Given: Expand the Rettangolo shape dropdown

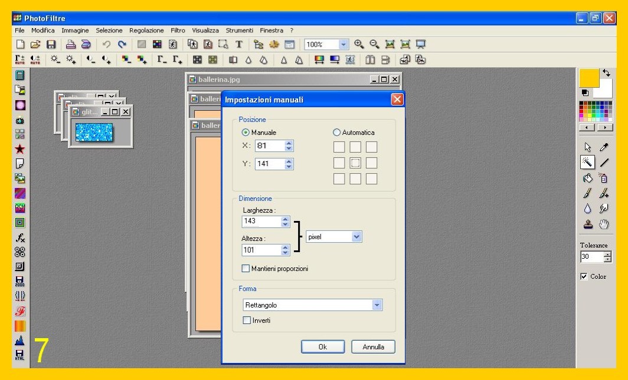Looking at the screenshot, I should [377, 305].
